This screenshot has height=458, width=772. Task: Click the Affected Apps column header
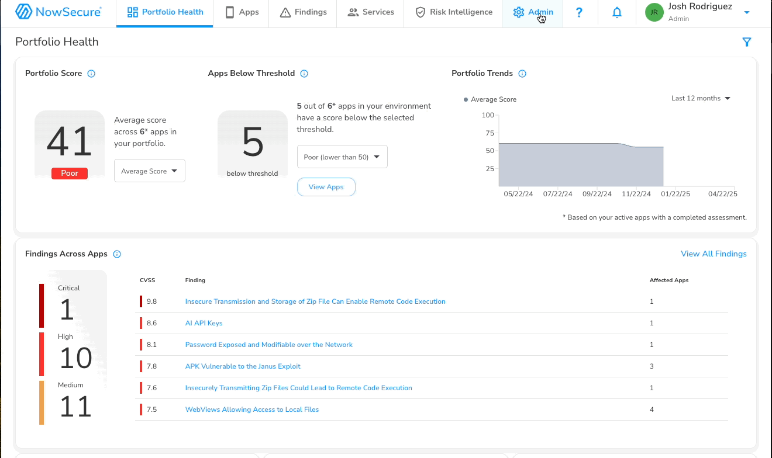tap(669, 280)
